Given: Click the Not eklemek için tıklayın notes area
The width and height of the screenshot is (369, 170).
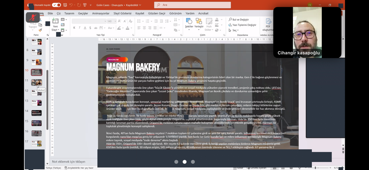Looking at the screenshot, I should tap(69, 162).
